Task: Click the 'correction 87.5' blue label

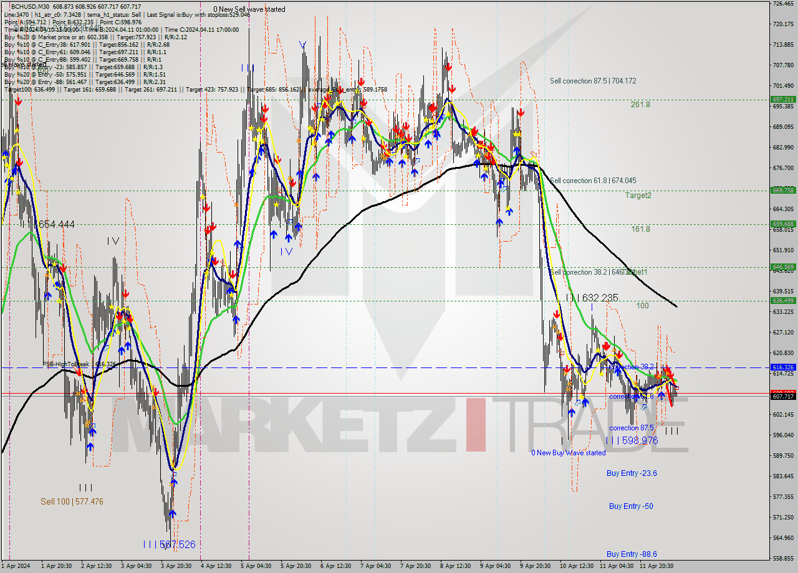Action: coord(632,428)
